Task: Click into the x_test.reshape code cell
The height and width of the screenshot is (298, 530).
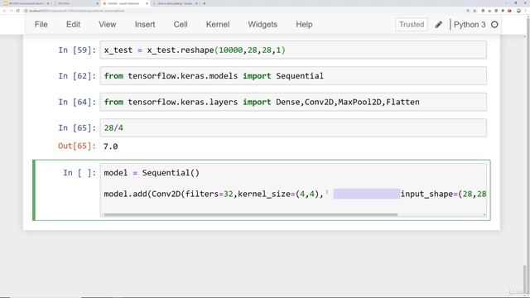Action: (293, 50)
